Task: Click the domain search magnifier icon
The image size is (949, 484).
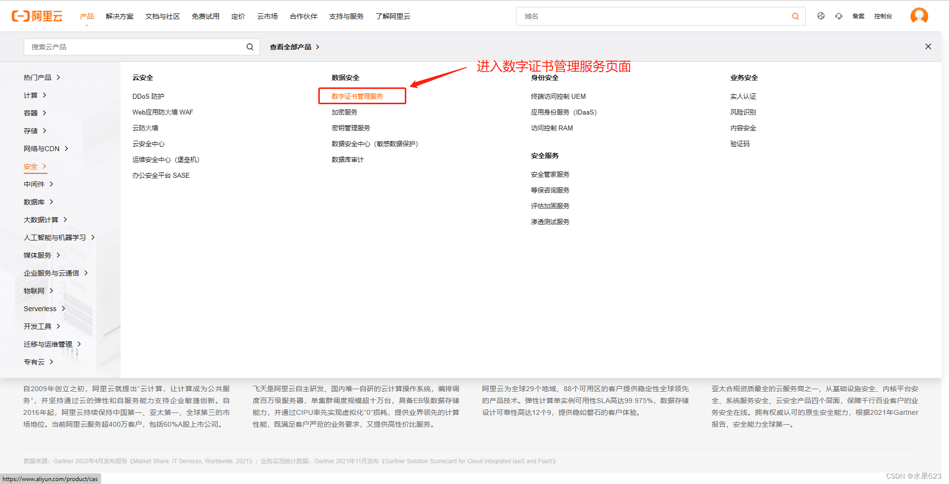Action: 795,16
